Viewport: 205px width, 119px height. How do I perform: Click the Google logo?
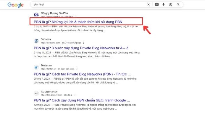tap(15, 5)
